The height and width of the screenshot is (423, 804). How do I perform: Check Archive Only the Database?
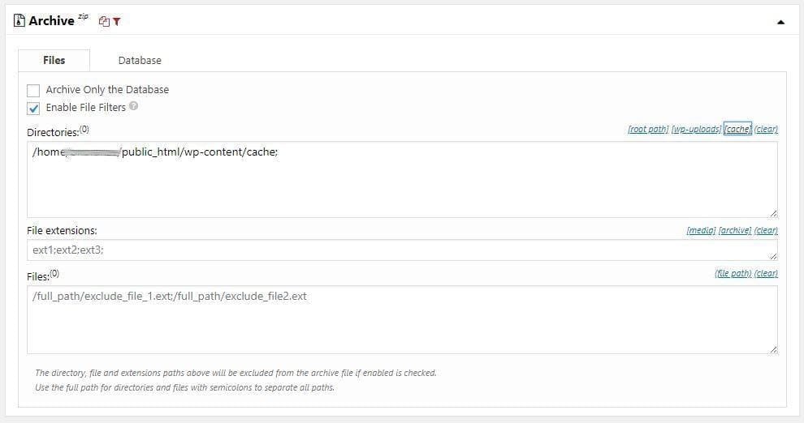(33, 91)
